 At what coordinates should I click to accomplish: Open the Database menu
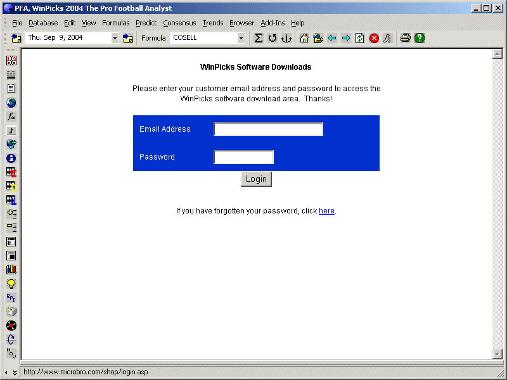tap(43, 23)
